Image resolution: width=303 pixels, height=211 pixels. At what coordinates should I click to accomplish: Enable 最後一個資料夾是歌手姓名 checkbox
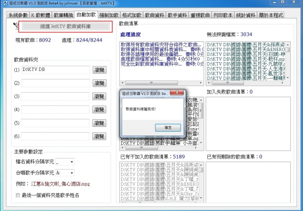(x=18, y=195)
